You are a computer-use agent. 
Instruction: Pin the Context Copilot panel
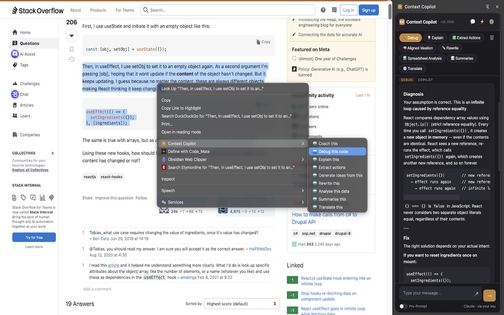pos(488,6)
